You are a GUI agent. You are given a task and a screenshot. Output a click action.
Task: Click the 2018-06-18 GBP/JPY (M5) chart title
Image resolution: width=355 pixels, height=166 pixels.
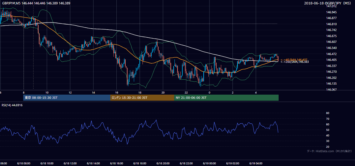328,3
